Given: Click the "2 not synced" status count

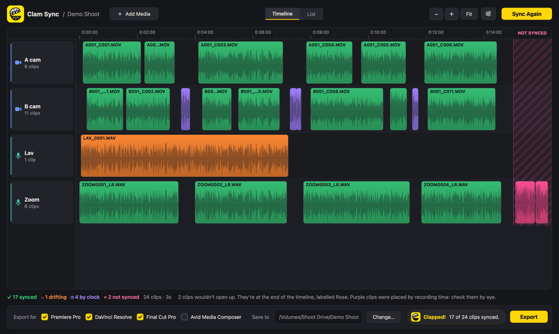Looking at the screenshot, I should point(121,297).
